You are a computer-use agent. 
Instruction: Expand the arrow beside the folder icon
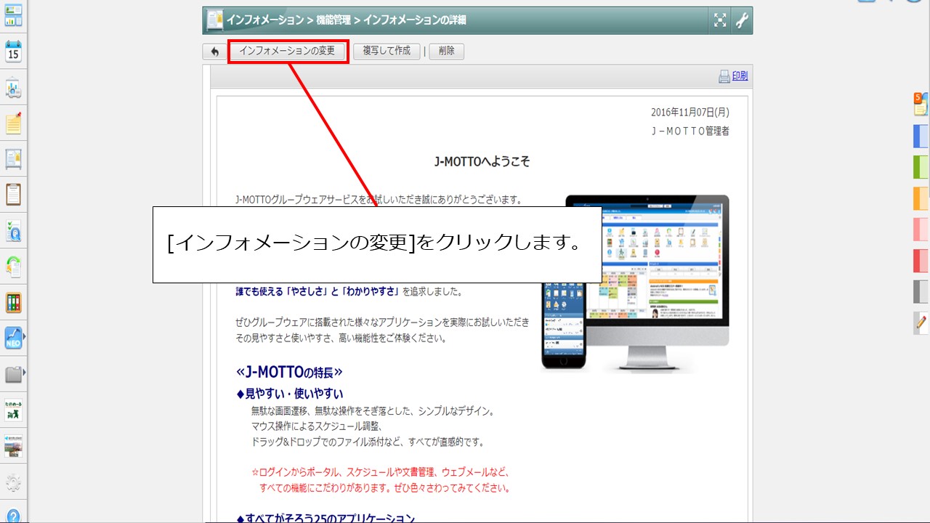tap(25, 373)
